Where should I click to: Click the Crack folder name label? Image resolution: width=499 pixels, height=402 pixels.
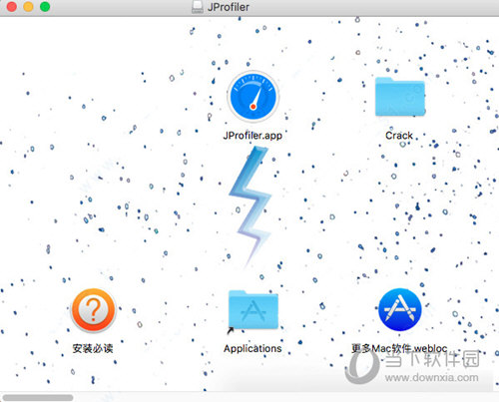click(399, 136)
